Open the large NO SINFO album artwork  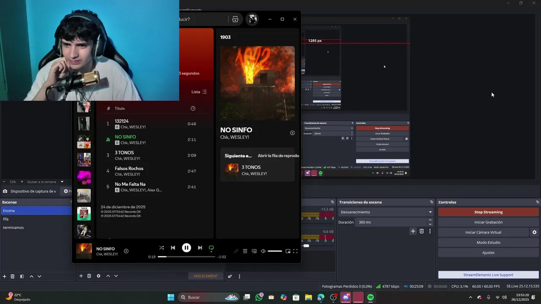click(x=257, y=83)
